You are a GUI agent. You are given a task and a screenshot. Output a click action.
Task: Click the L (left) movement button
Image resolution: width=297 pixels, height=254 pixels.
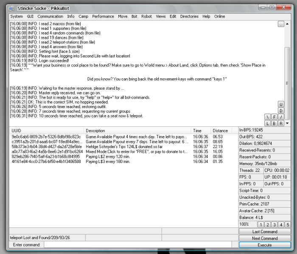coord(268,123)
